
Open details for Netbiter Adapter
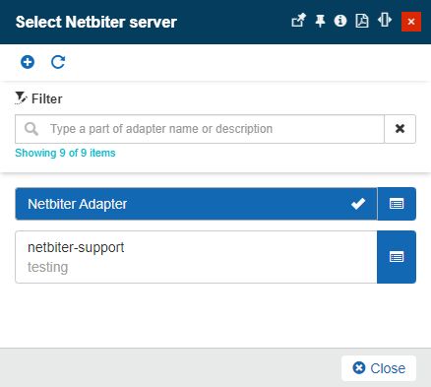click(397, 204)
